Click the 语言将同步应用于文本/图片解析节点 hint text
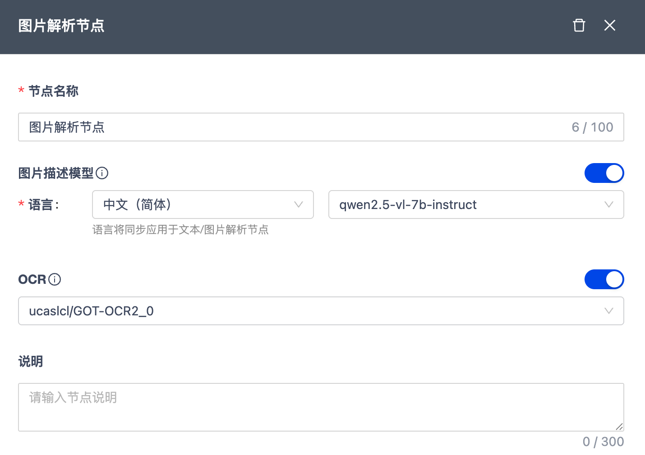The width and height of the screenshot is (645, 455). [180, 230]
